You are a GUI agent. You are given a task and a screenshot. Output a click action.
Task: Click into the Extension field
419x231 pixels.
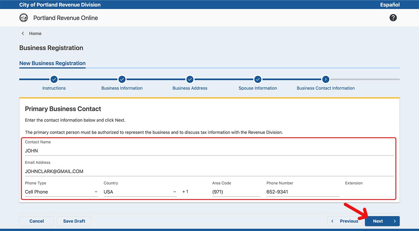pyautogui.click(x=369, y=192)
